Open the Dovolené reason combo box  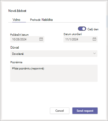pos(54,54)
